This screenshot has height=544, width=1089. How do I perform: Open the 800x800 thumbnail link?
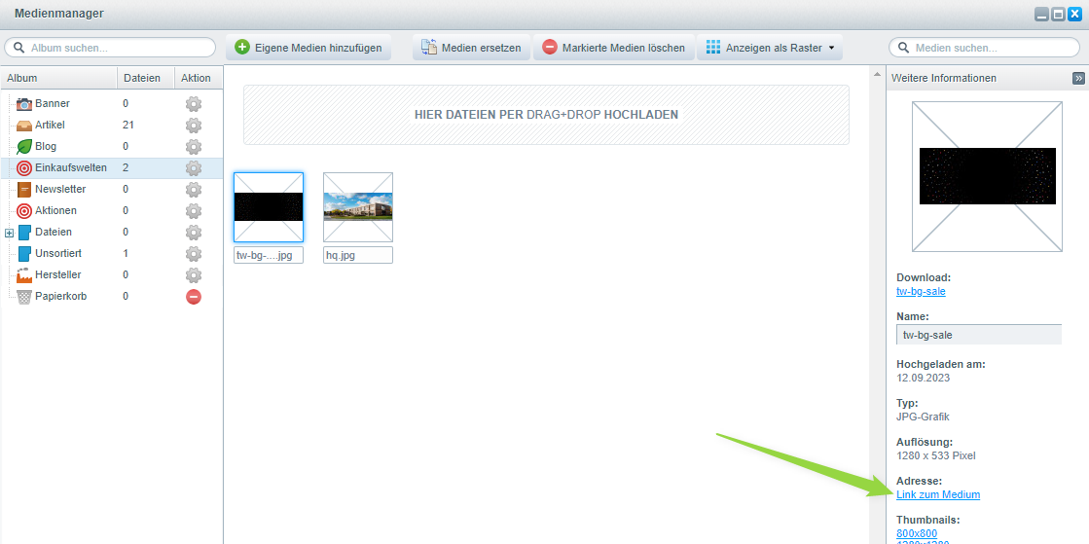click(917, 533)
